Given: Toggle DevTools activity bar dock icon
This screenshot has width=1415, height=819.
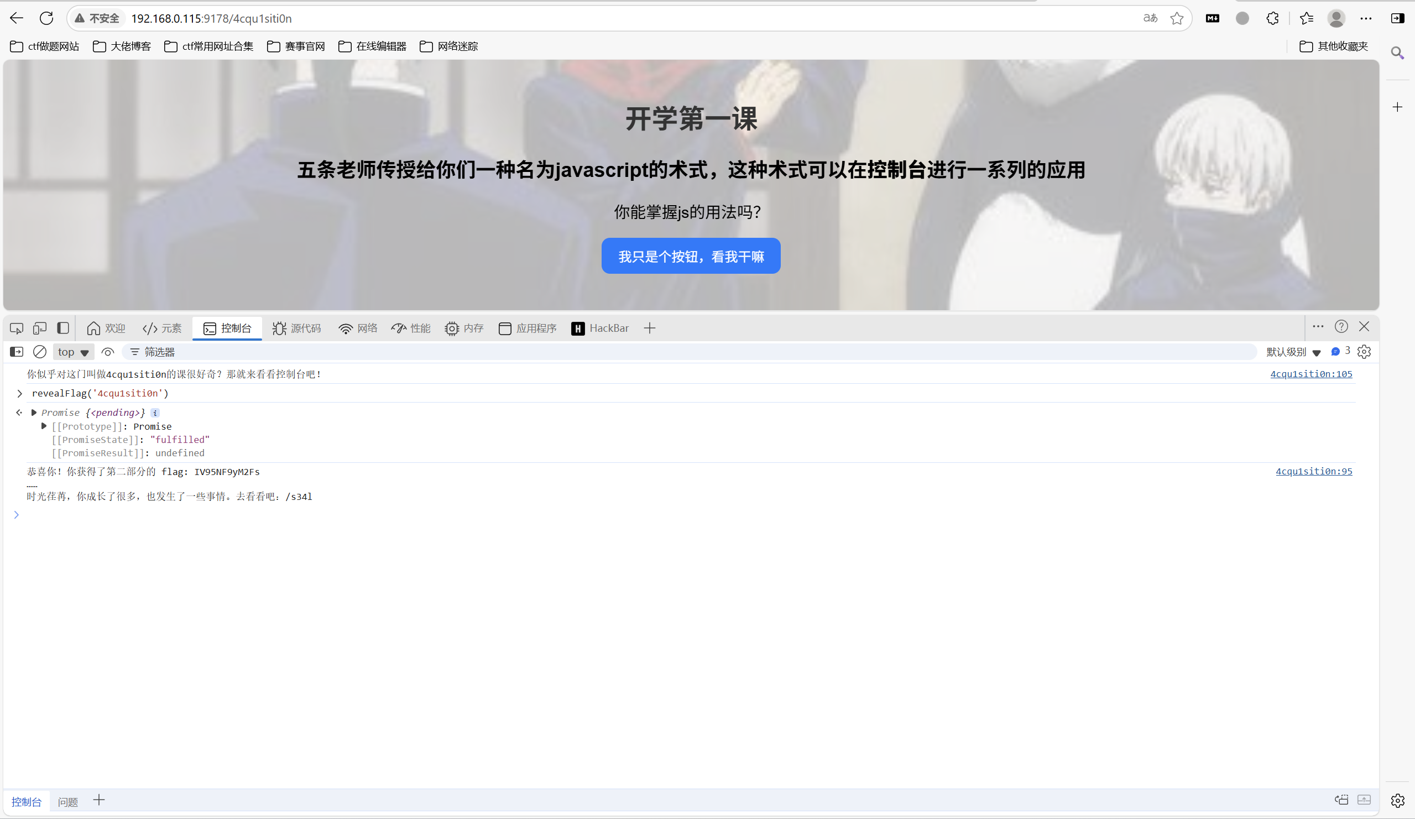Looking at the screenshot, I should tap(63, 328).
